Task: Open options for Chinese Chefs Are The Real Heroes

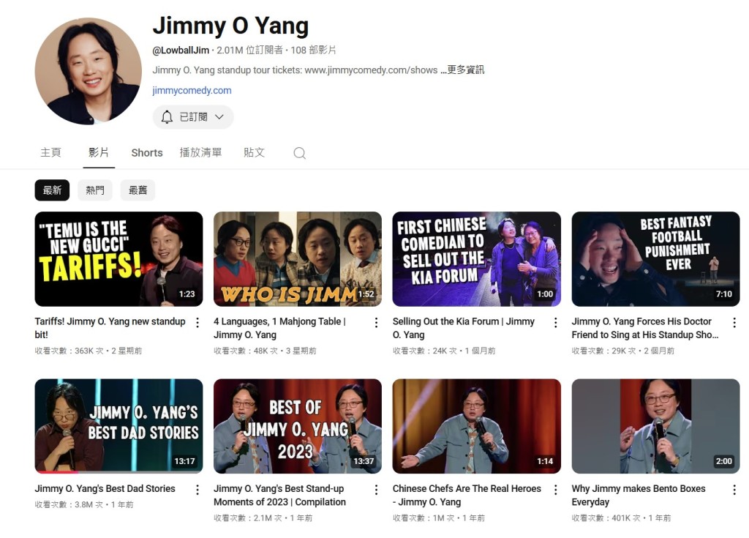Action: [556, 490]
